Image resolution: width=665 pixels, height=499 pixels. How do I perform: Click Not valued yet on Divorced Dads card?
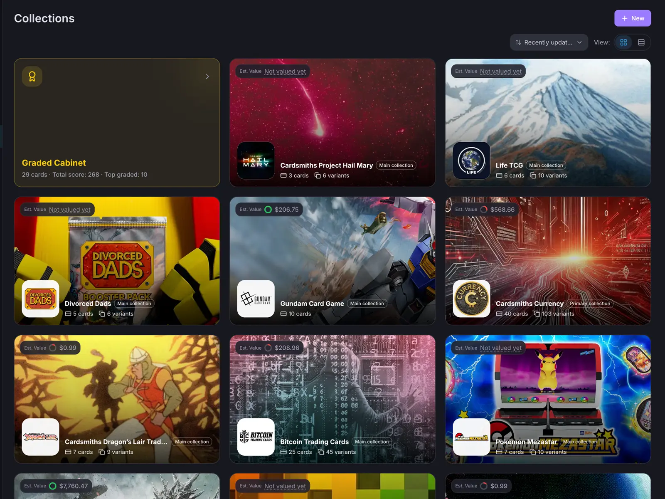click(70, 210)
